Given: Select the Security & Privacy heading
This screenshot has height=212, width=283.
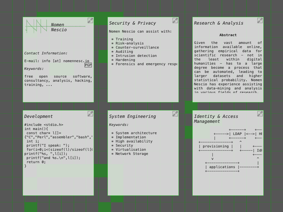Looking at the screenshot, I should (x=132, y=23).
